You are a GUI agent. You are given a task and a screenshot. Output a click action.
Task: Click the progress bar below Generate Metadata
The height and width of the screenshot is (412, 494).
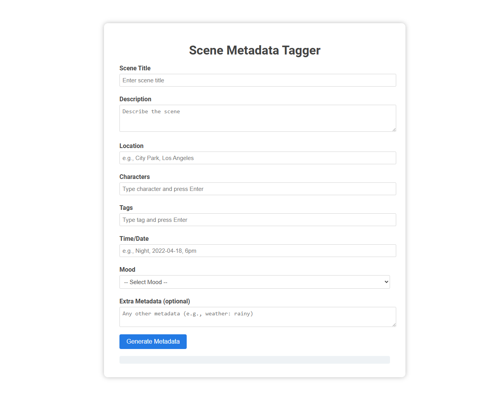(x=254, y=359)
